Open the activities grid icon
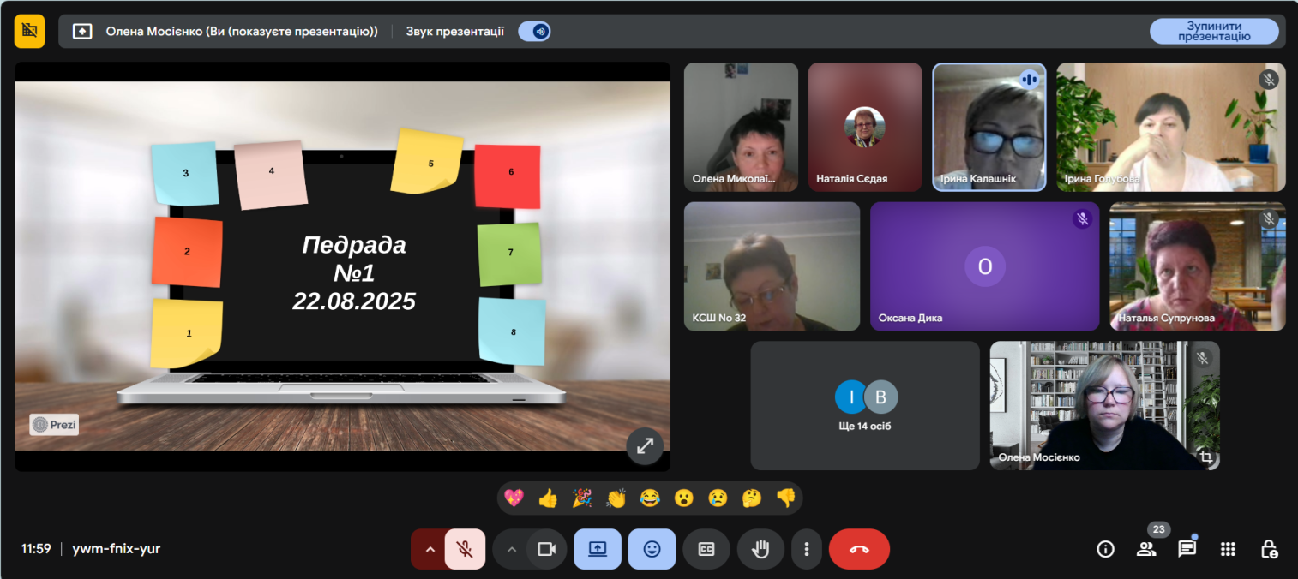Viewport: 1298px width, 579px height. click(1228, 550)
